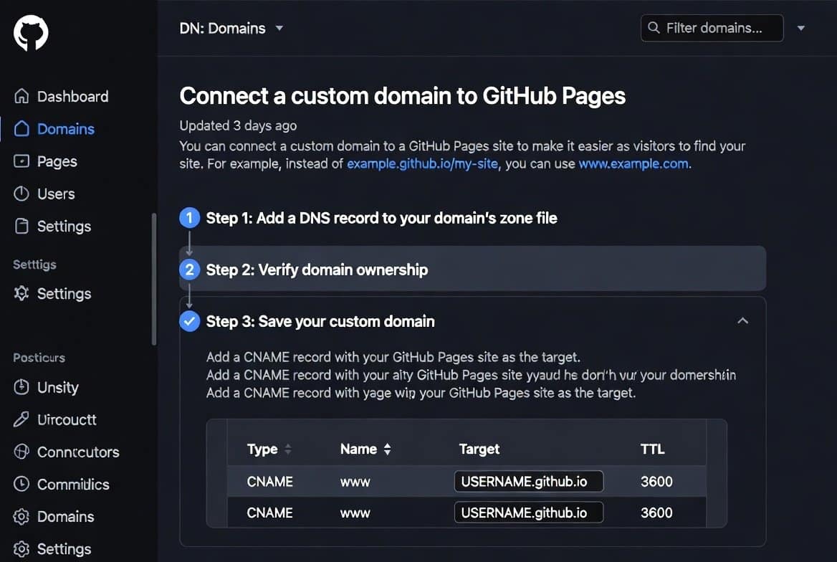837x562 pixels.
Task: Click the Conntcutors globe icon
Action: point(21,452)
